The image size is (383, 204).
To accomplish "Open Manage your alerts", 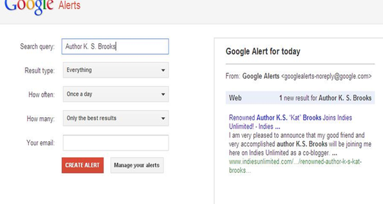I will (x=137, y=165).
